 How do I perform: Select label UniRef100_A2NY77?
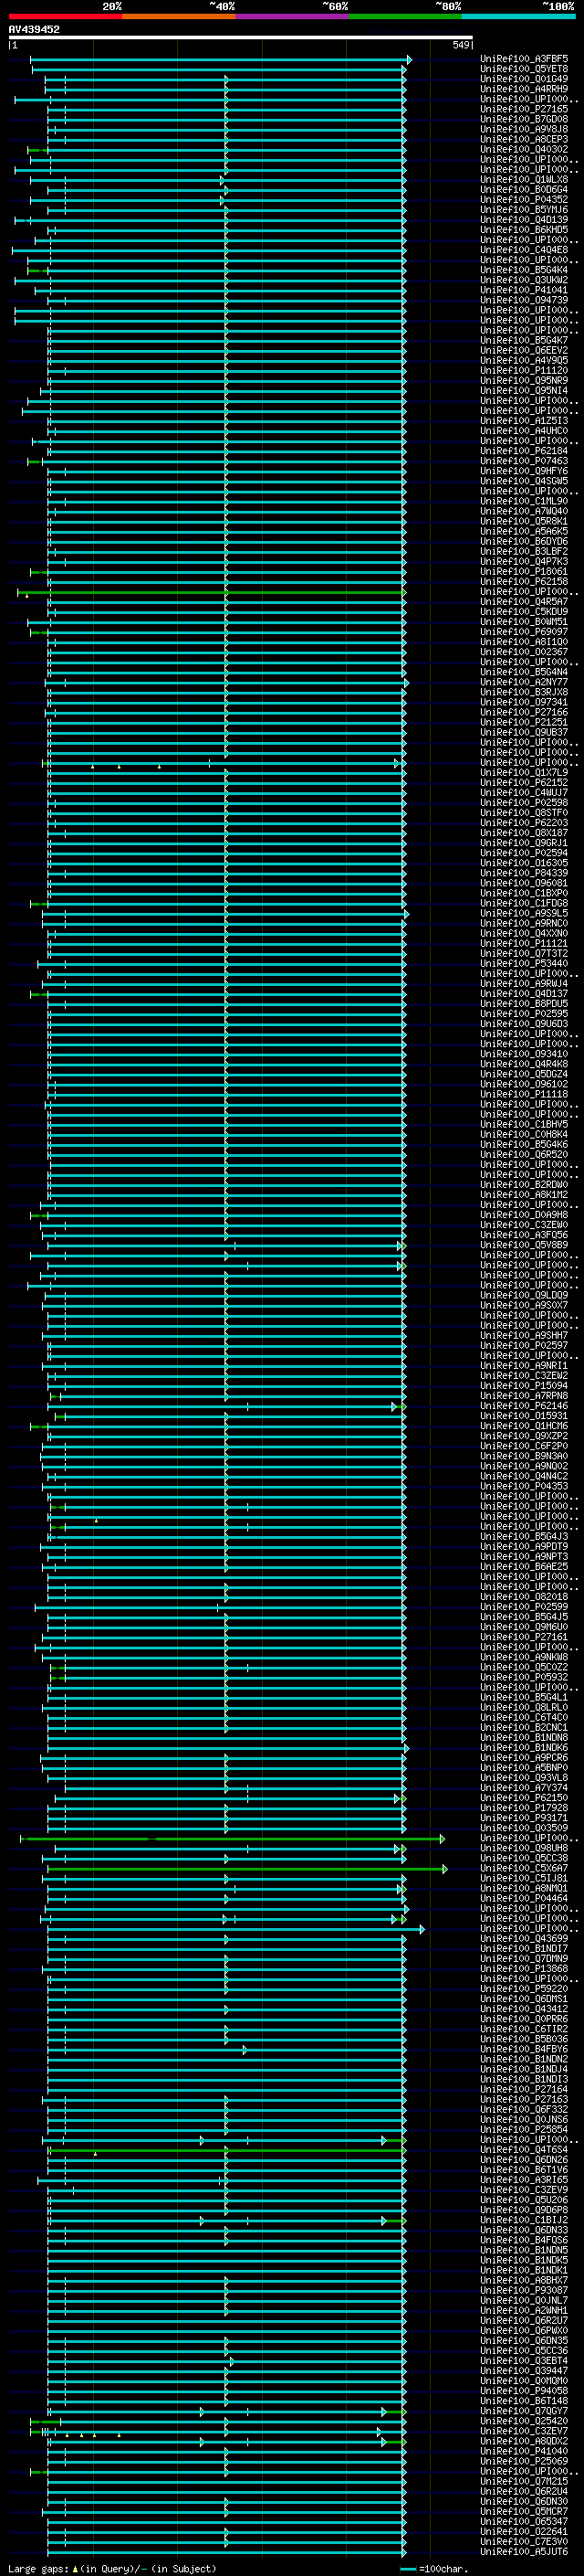524,683
